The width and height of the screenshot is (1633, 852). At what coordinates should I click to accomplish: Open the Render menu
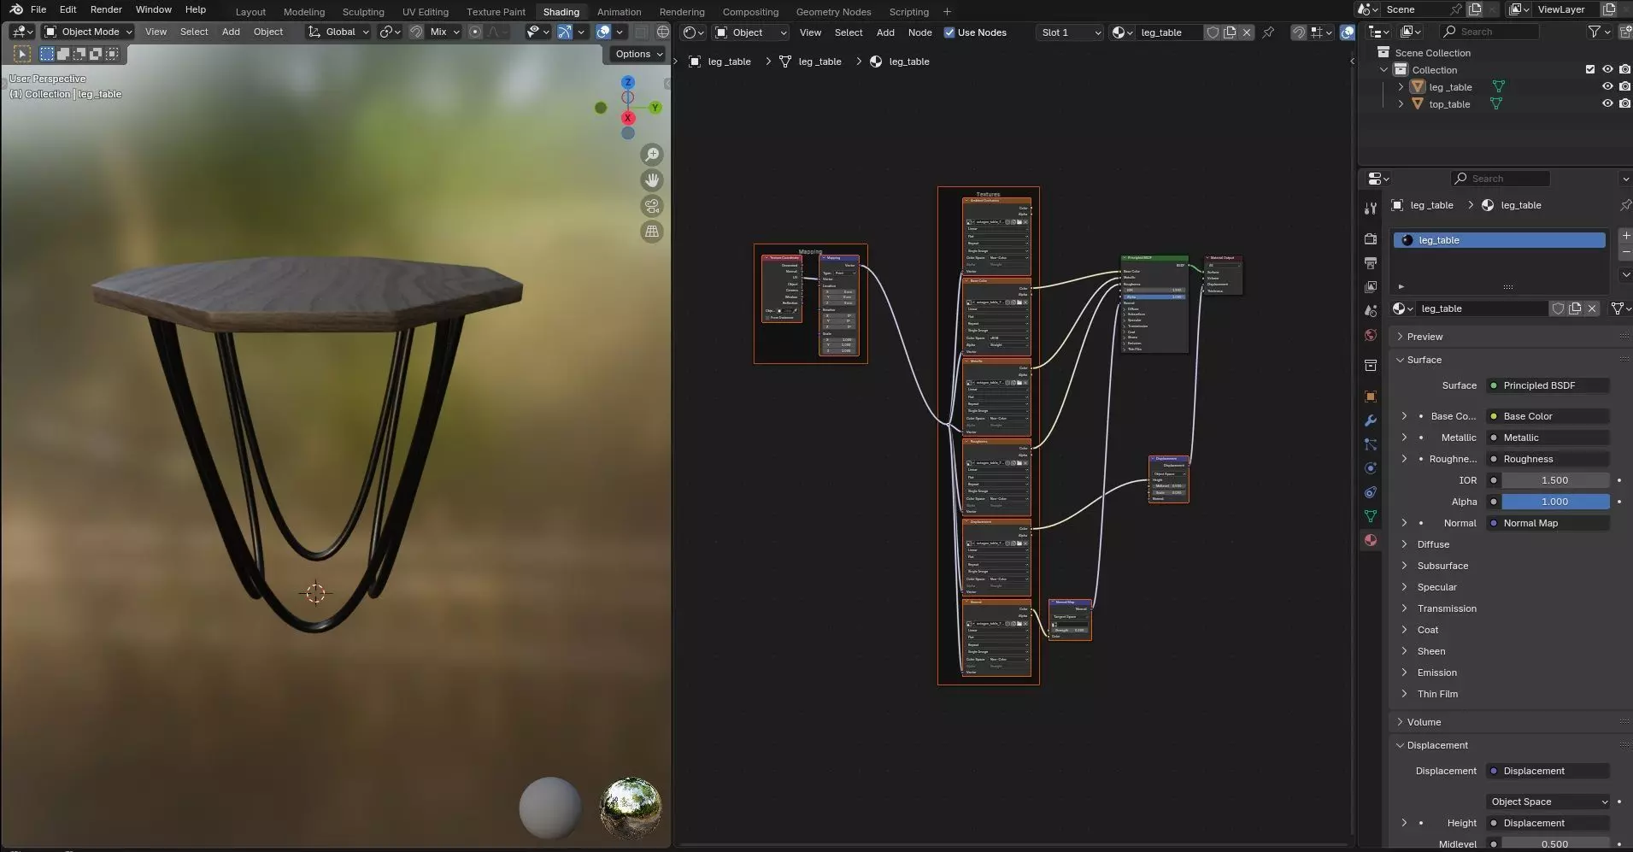(x=106, y=9)
